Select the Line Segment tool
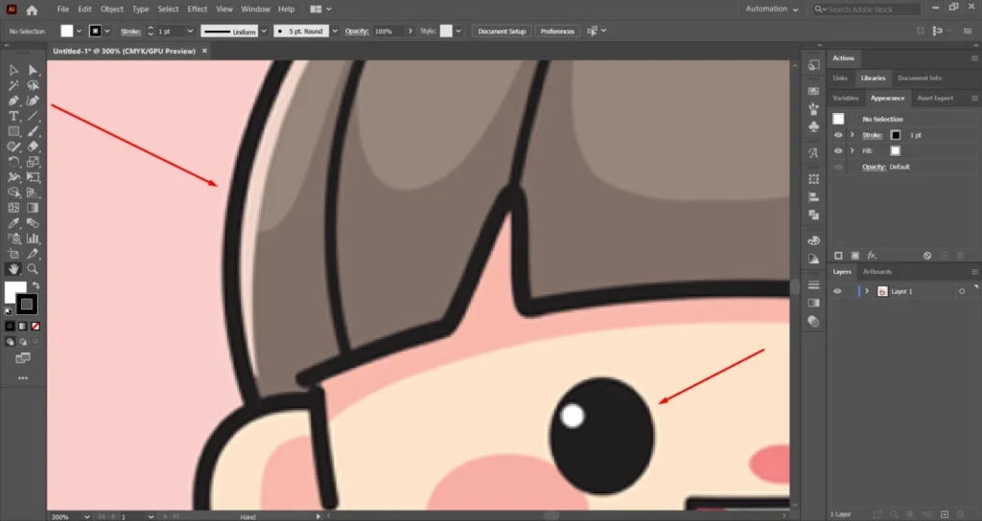This screenshot has width=982, height=521. 33,116
